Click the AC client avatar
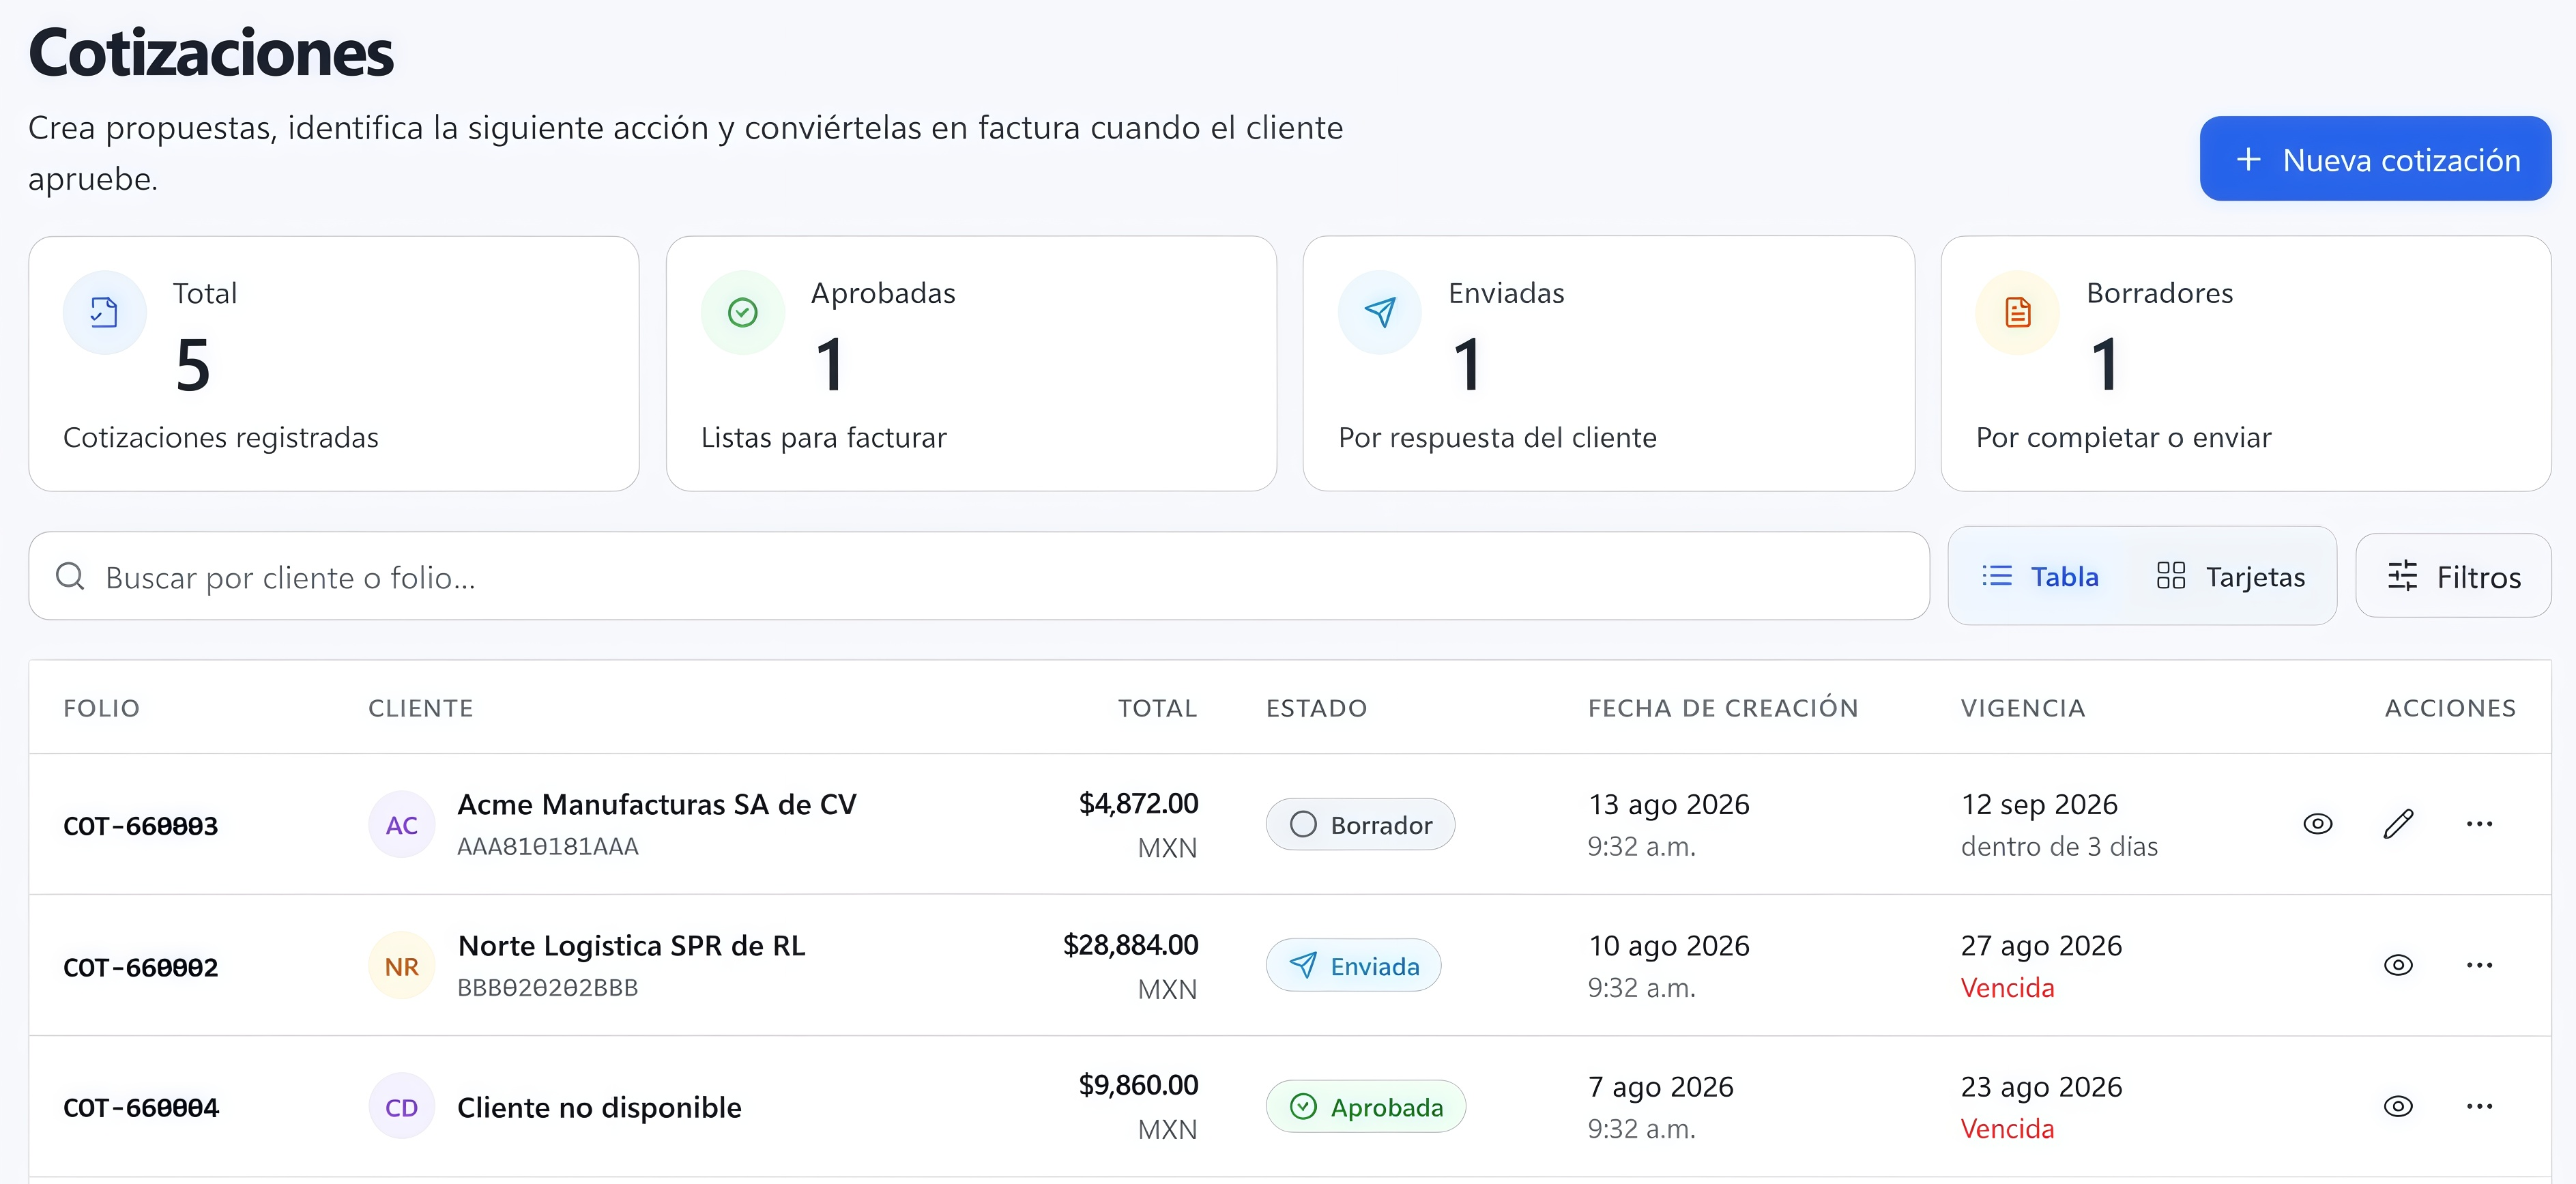This screenshot has width=2576, height=1184. pos(401,825)
